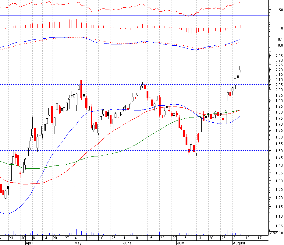The width and height of the screenshot is (284, 245).
Task: Click the 1.80 price axis label
Action: pyautogui.click(x=279, y=112)
